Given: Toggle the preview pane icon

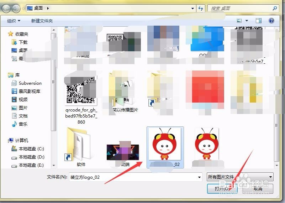Looking at the screenshot, I should point(258,21).
